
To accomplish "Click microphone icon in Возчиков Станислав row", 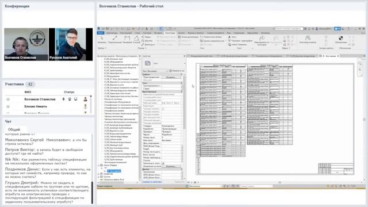I will tap(63, 99).
